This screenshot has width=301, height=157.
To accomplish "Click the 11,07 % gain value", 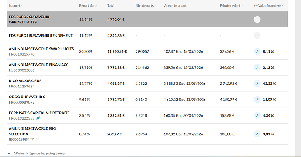I will [x=269, y=100].
